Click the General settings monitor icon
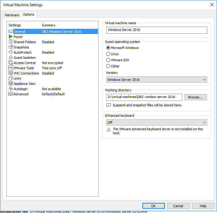The height and width of the screenshot is (213, 217). (11, 31)
